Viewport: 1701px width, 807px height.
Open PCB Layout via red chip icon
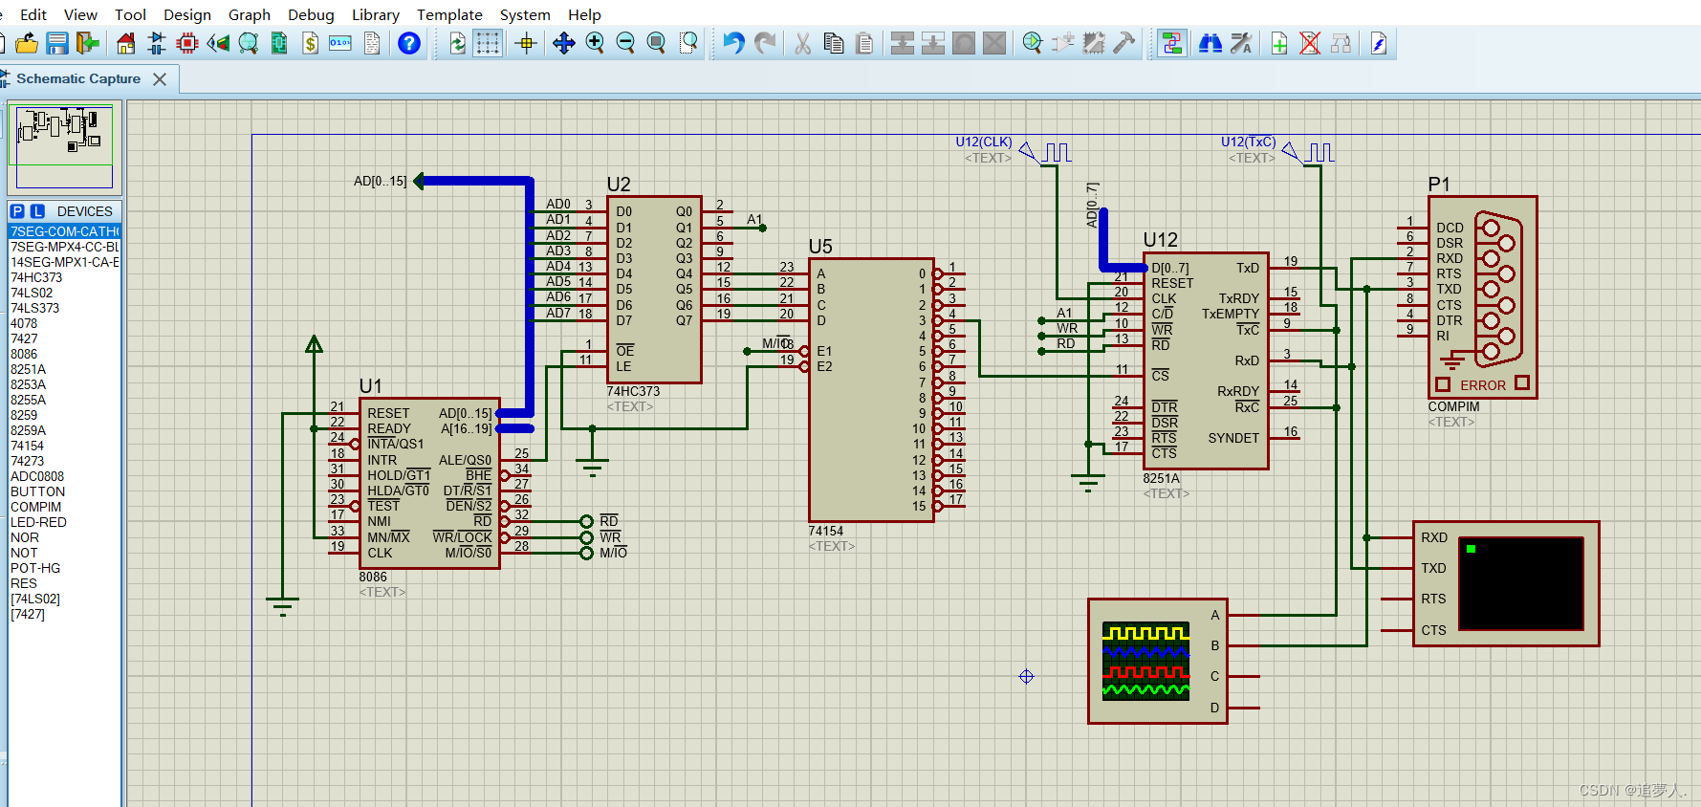[187, 43]
